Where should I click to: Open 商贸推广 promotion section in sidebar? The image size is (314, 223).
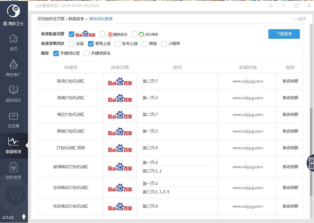[x=13, y=68]
